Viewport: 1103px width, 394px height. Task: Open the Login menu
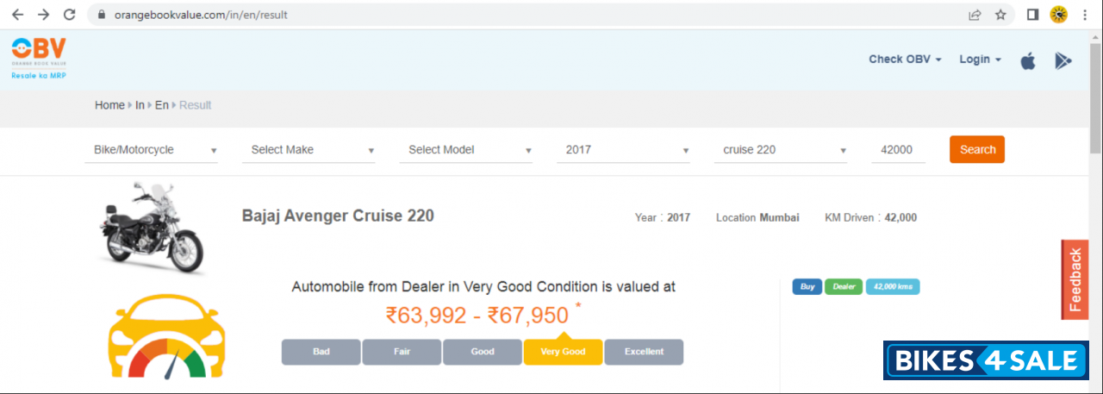980,59
